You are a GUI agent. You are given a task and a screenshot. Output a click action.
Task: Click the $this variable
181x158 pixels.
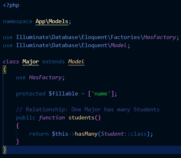[x=60, y=134]
